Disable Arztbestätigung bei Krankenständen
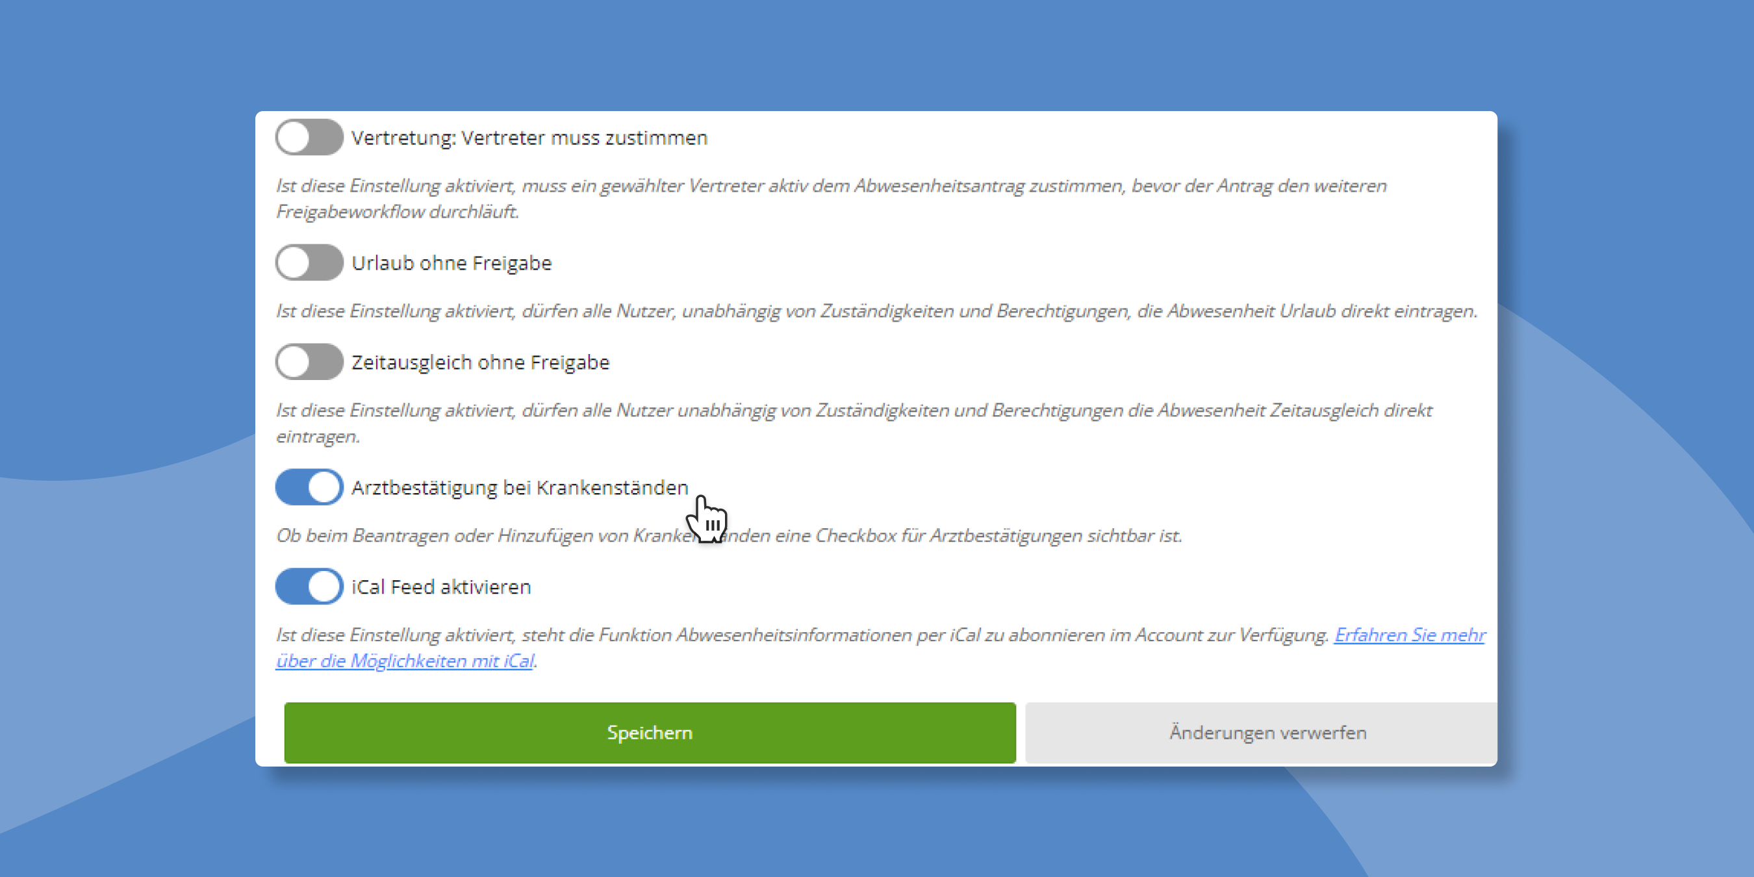 coord(309,487)
